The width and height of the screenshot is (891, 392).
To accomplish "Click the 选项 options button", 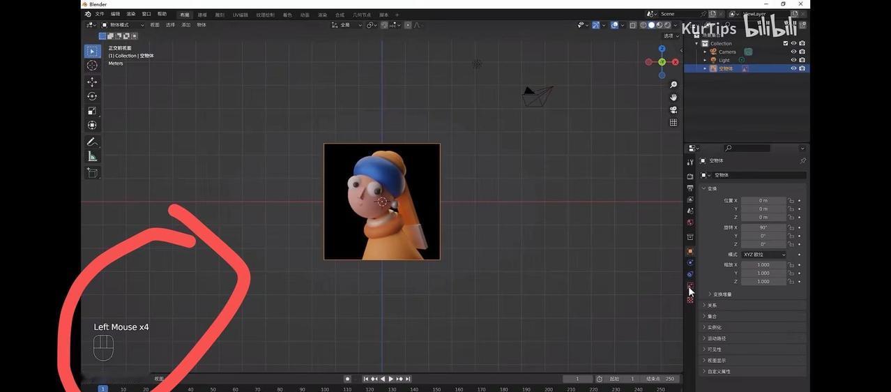I will 670,36.
